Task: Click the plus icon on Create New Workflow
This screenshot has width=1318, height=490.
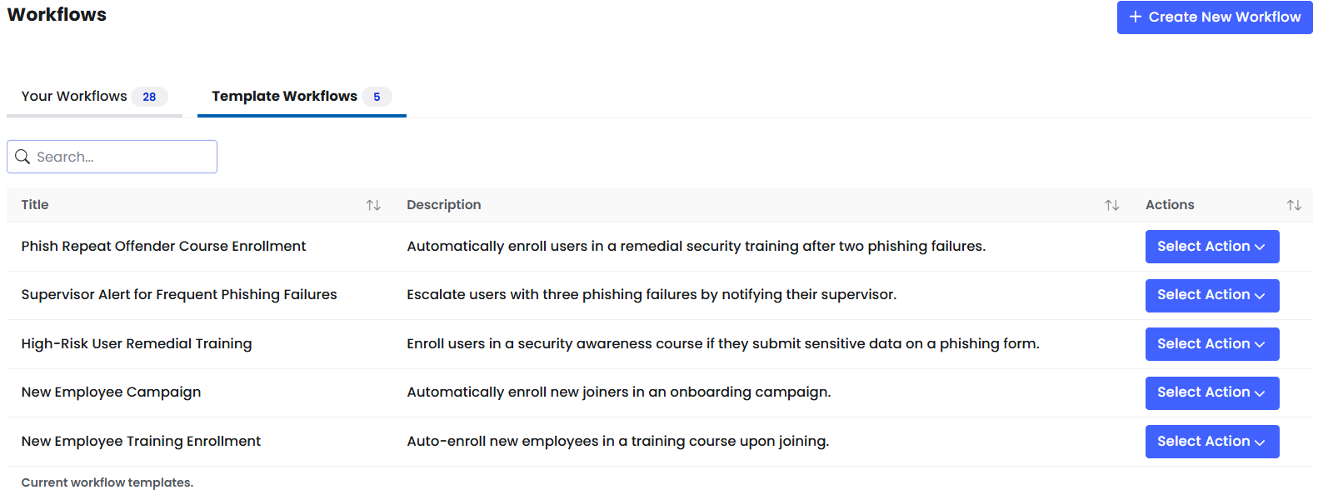Action: [x=1135, y=17]
